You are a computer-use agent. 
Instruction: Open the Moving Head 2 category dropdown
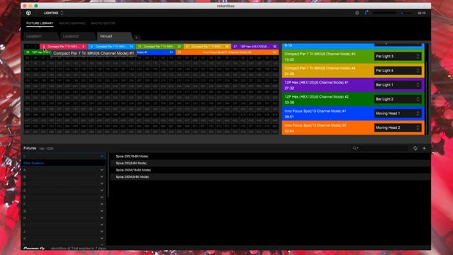(x=398, y=127)
